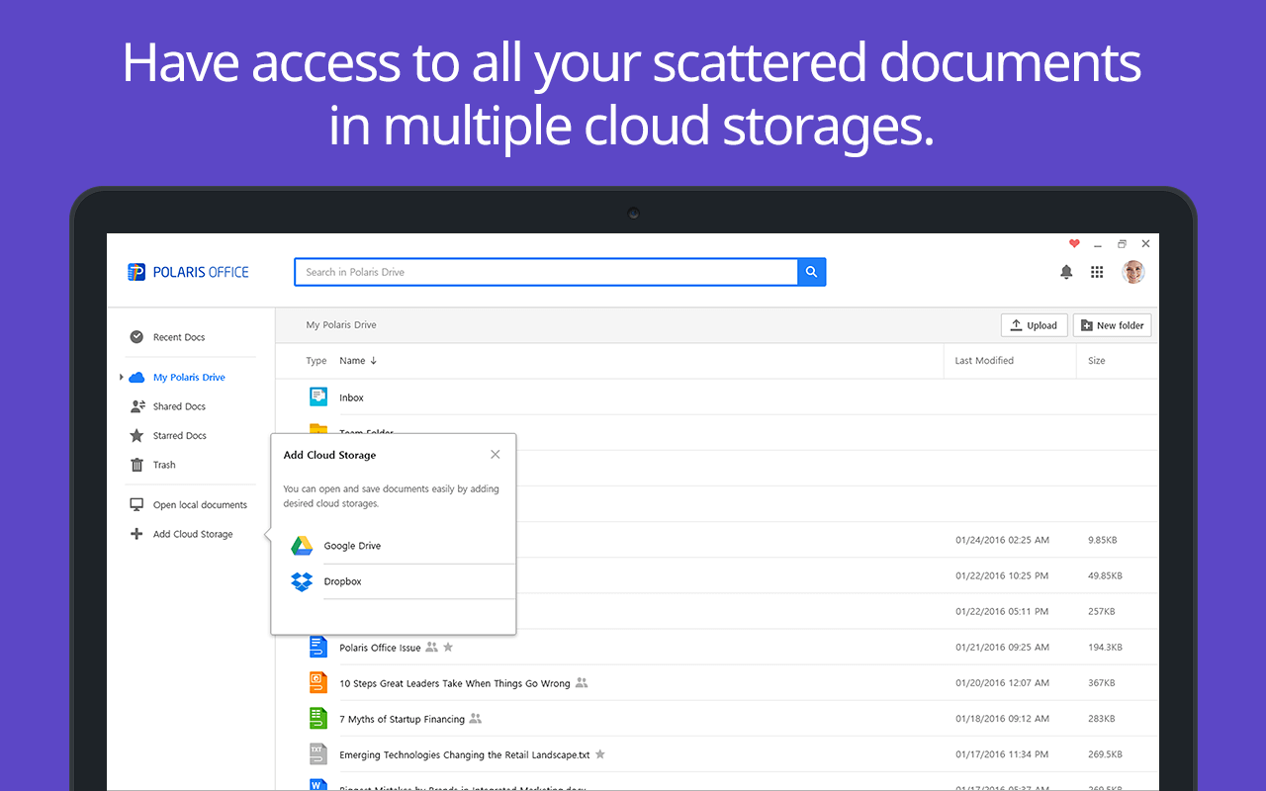Open Trash in sidebar

pos(164,465)
